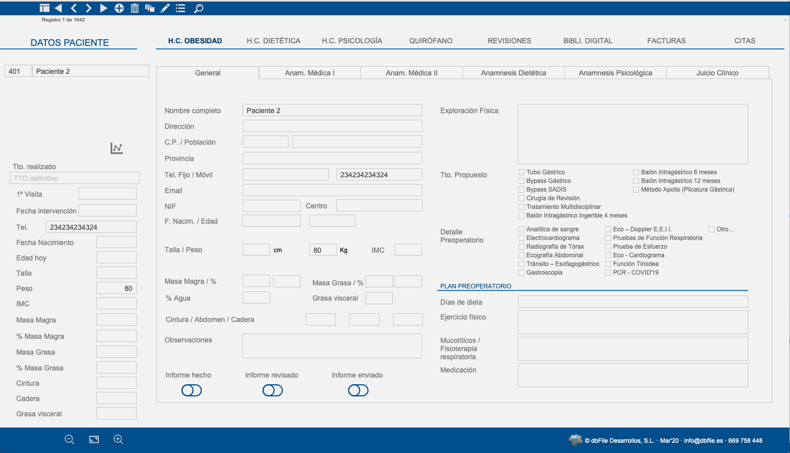Open the TTO definitivo field
Image resolution: width=790 pixels, height=453 pixels.
pos(74,178)
